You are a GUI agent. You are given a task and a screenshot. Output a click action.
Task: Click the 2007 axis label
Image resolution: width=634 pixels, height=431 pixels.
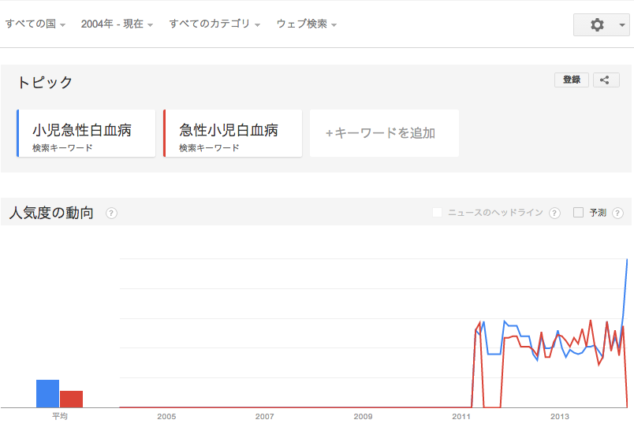click(x=264, y=417)
